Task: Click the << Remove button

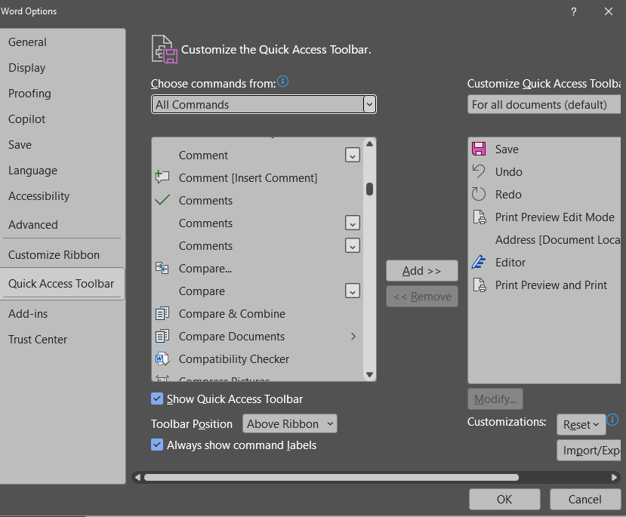Action: point(422,297)
